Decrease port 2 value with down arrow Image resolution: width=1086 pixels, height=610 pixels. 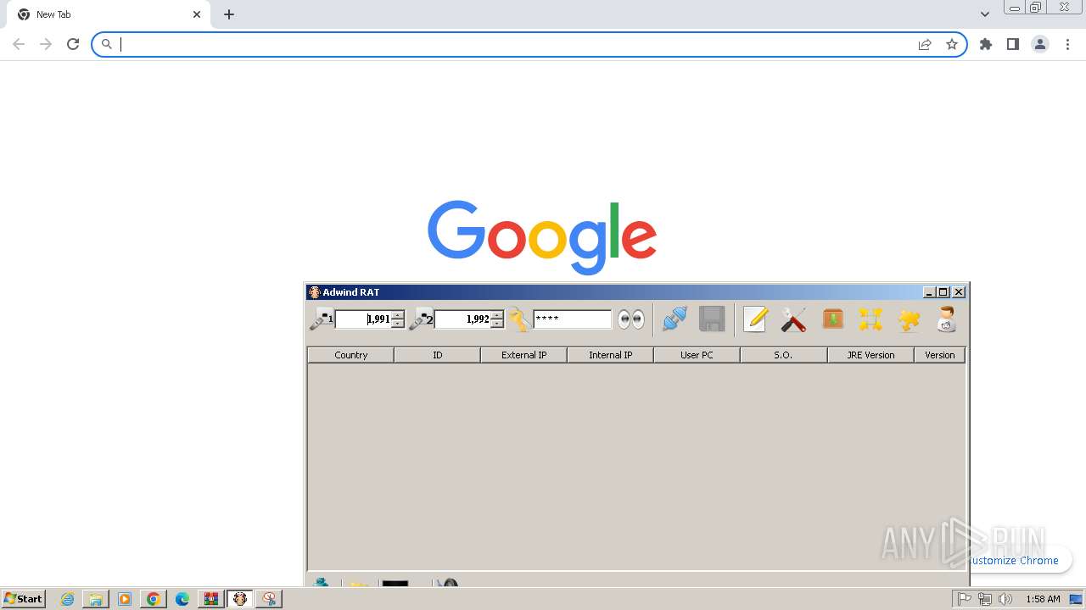coord(497,324)
